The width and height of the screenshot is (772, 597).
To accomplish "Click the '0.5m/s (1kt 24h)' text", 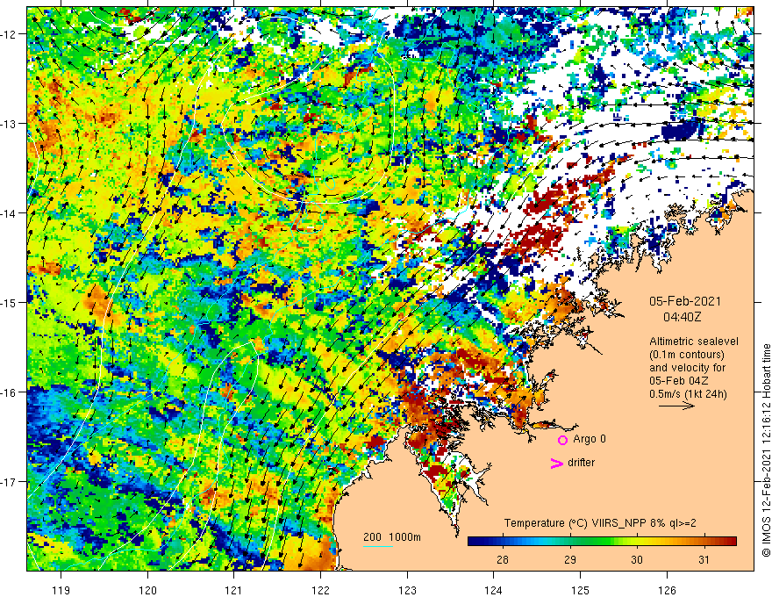I will point(688,393).
